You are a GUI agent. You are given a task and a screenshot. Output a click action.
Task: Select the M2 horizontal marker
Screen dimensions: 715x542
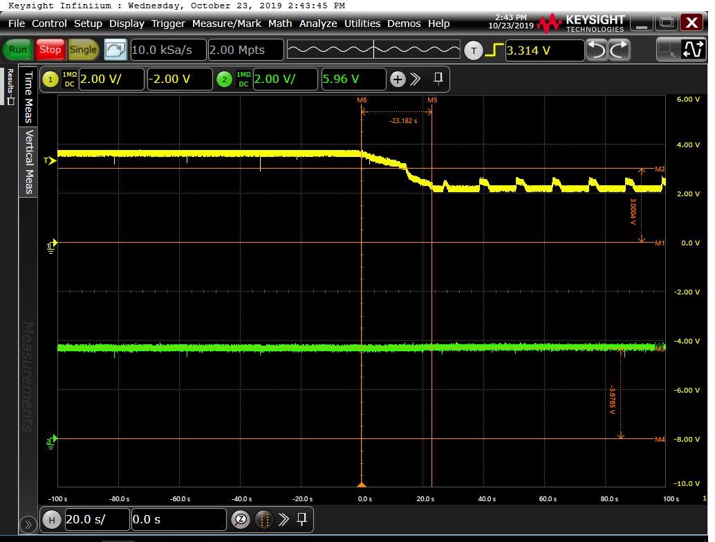[x=660, y=169]
